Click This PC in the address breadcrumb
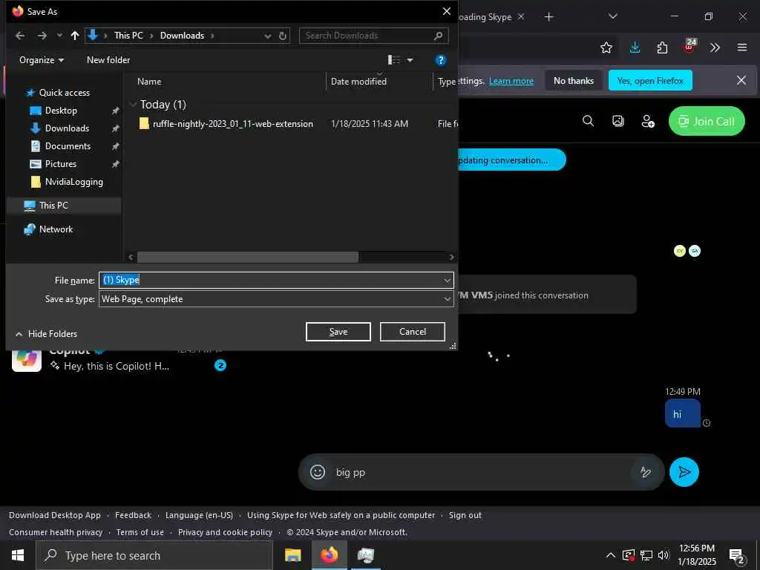The image size is (760, 570). 128,36
